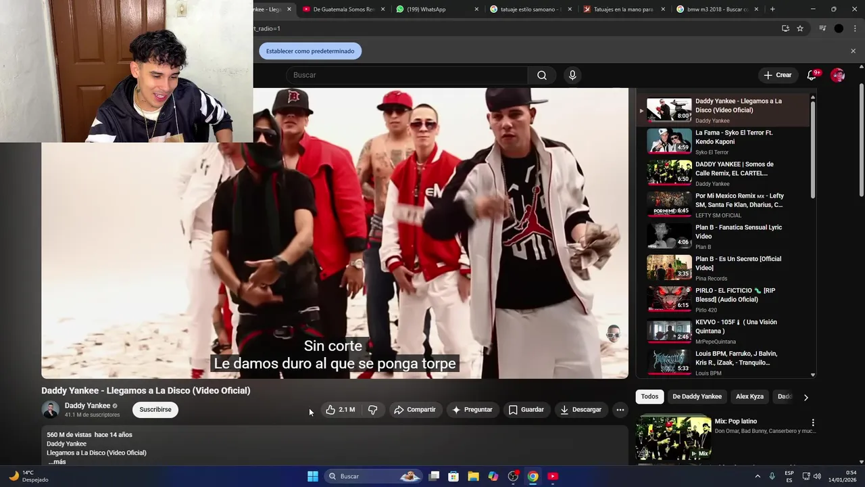Open weather widget in taskbar

click(28, 476)
